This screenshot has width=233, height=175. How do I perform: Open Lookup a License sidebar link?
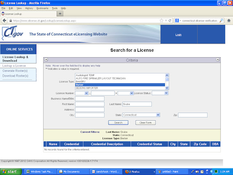click(14, 66)
